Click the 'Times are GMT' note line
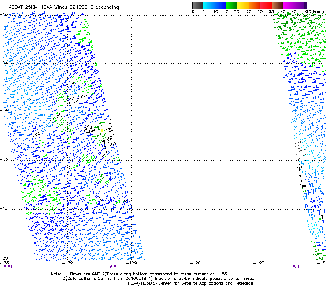This screenshot has height=286, width=326. [x=139, y=274]
